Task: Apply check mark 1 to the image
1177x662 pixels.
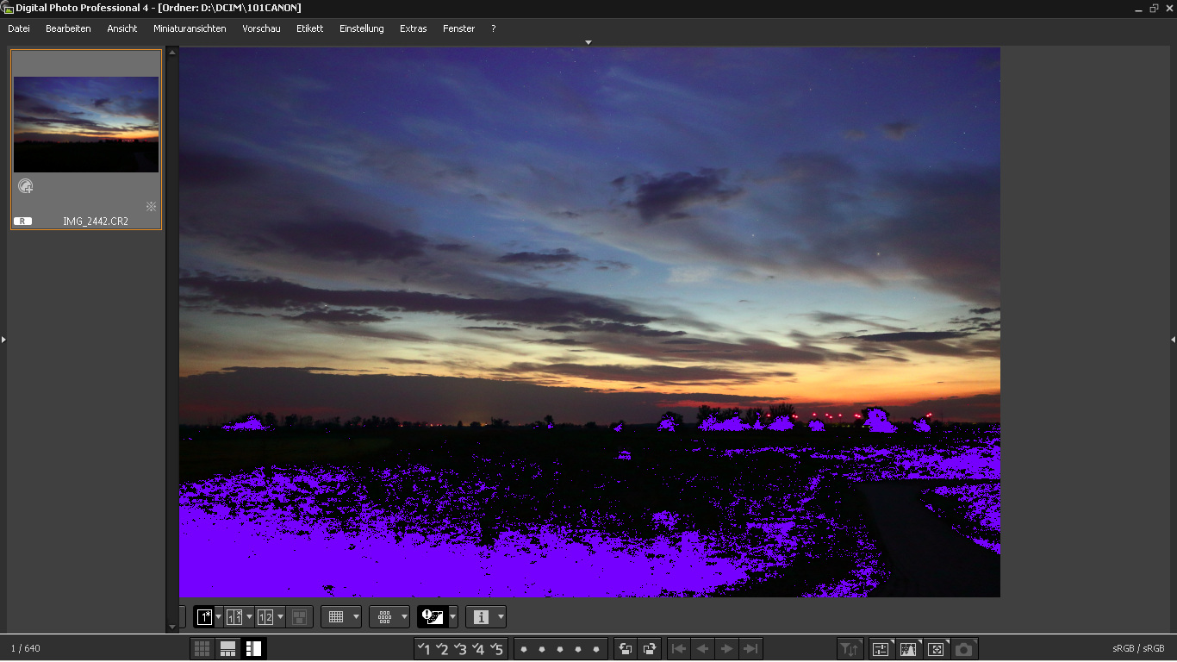Action: click(x=423, y=649)
